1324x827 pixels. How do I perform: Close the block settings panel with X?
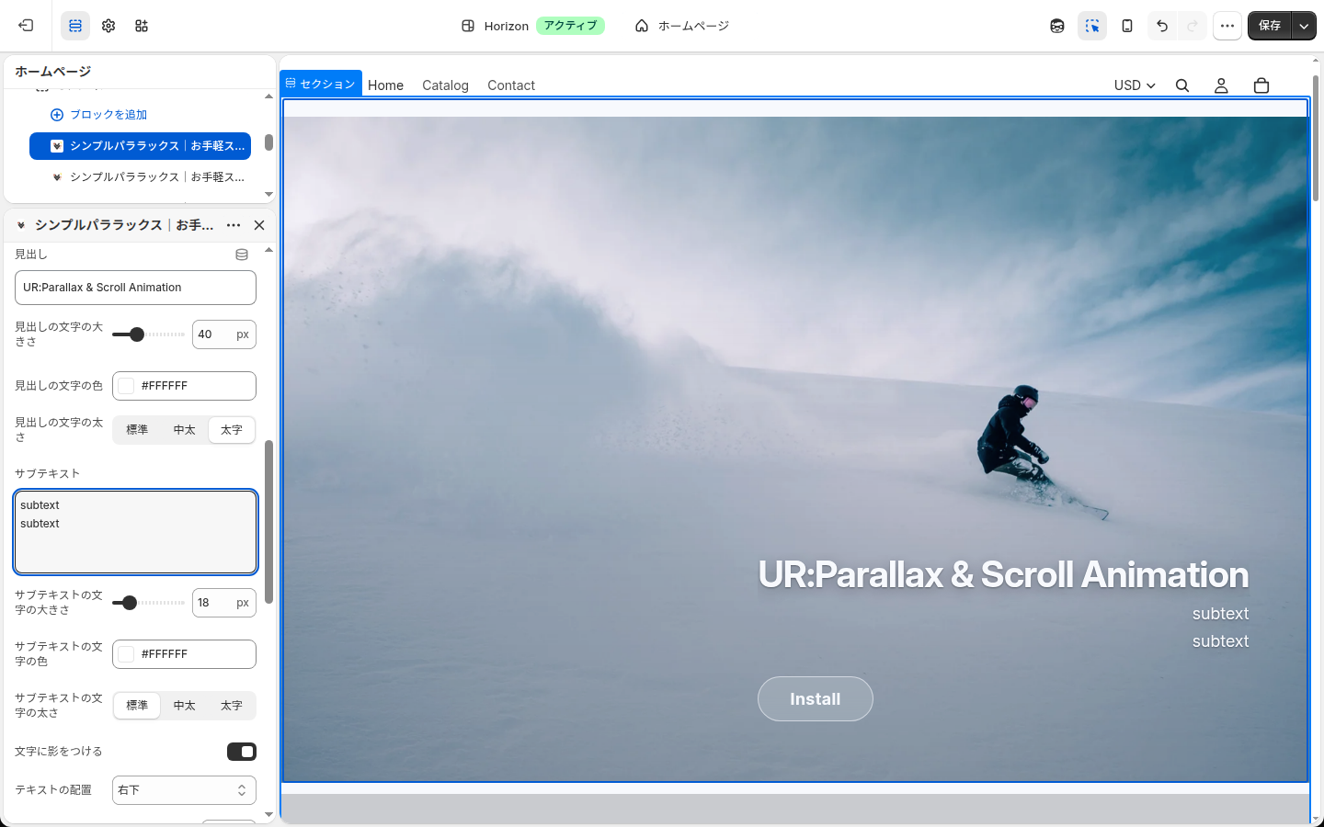pos(259,225)
